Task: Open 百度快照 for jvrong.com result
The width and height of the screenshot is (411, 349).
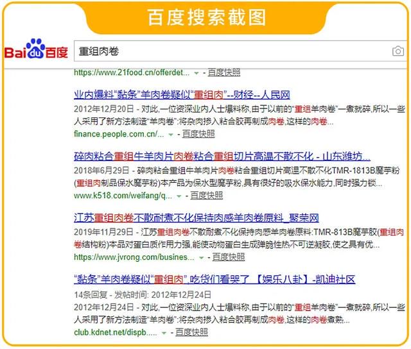Action: pos(229,257)
